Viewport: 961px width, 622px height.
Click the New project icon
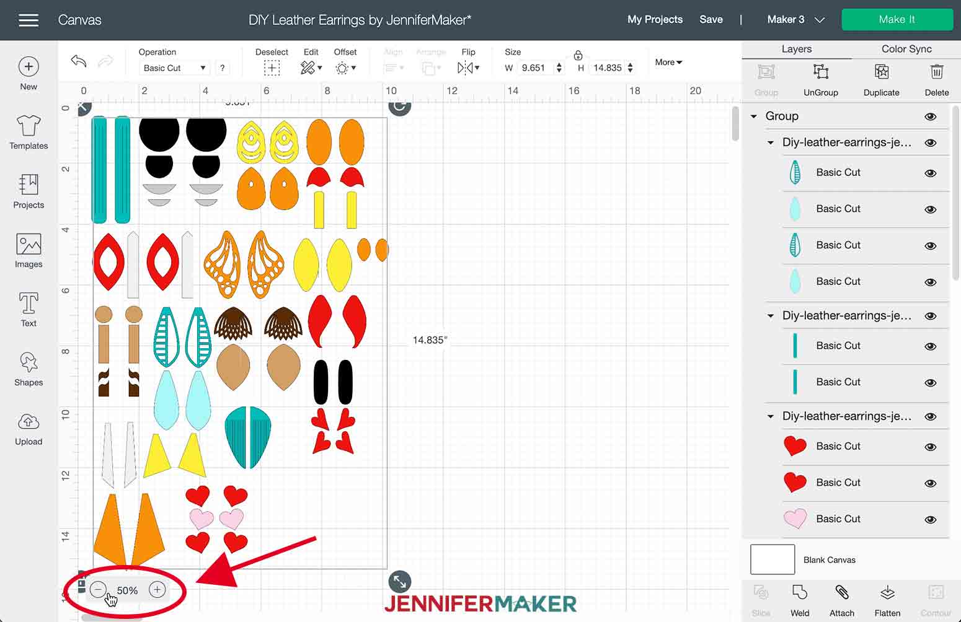pyautogui.click(x=29, y=66)
